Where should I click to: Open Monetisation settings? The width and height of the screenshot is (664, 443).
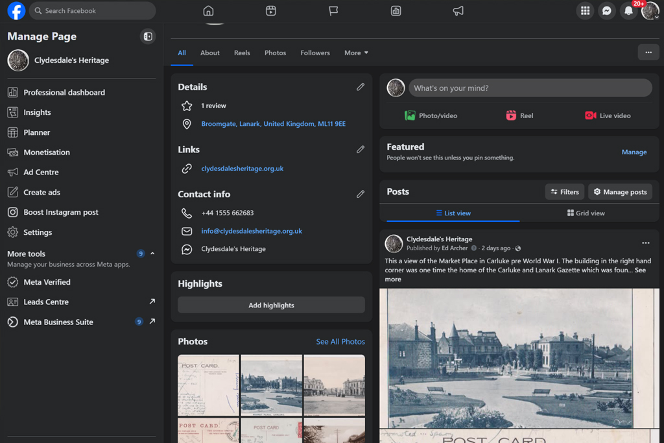tap(81, 152)
